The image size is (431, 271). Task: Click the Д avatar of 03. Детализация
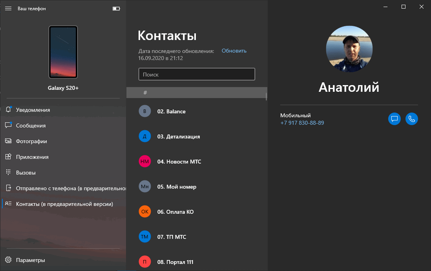click(145, 136)
